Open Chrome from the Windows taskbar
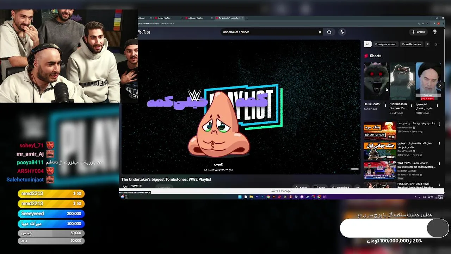This screenshot has height=254, width=451. (268, 197)
